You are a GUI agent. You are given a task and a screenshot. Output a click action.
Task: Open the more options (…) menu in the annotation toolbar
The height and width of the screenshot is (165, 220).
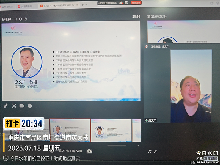click(30, 106)
